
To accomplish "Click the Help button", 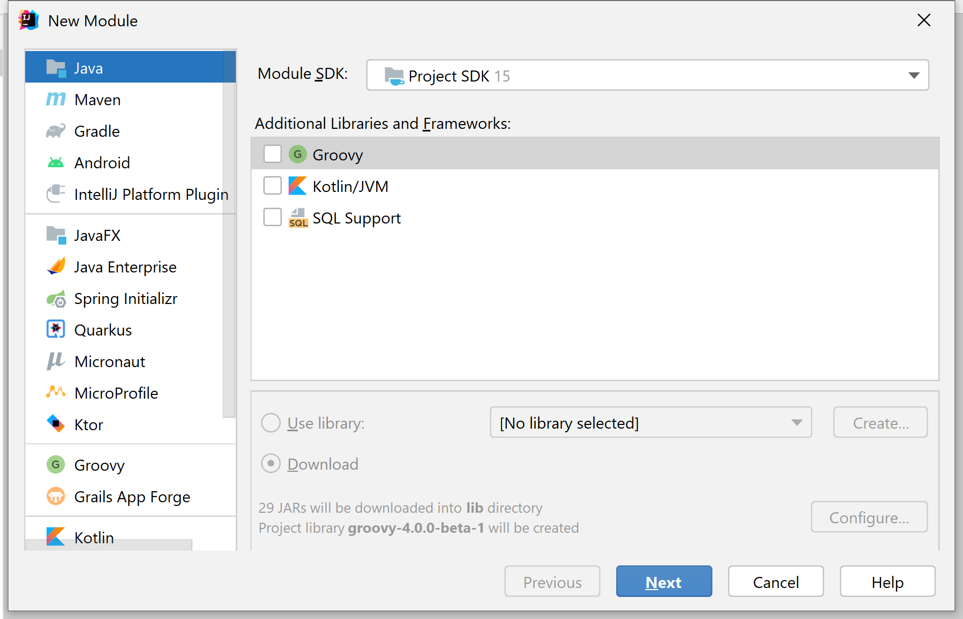I will (887, 582).
